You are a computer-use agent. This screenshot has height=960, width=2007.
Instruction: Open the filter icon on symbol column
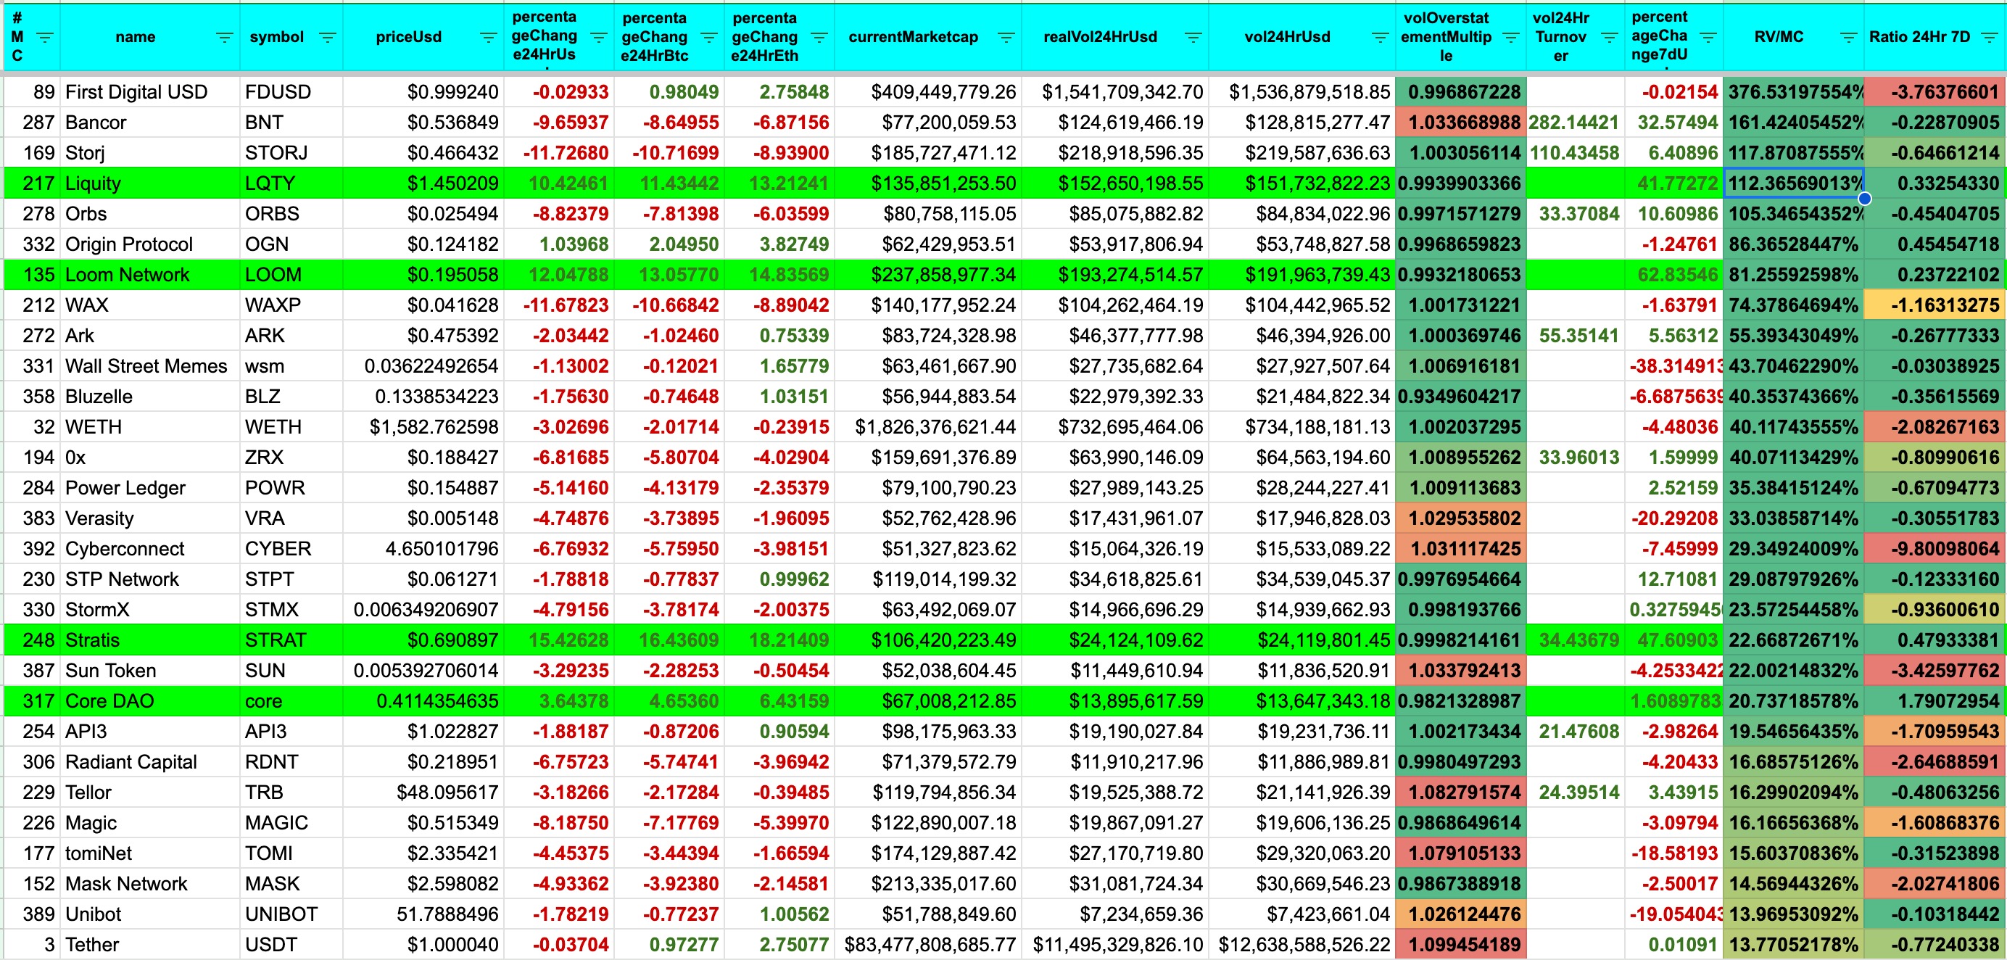click(x=327, y=38)
